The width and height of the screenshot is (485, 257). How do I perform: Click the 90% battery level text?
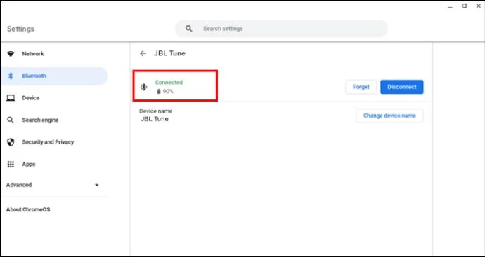pos(168,92)
